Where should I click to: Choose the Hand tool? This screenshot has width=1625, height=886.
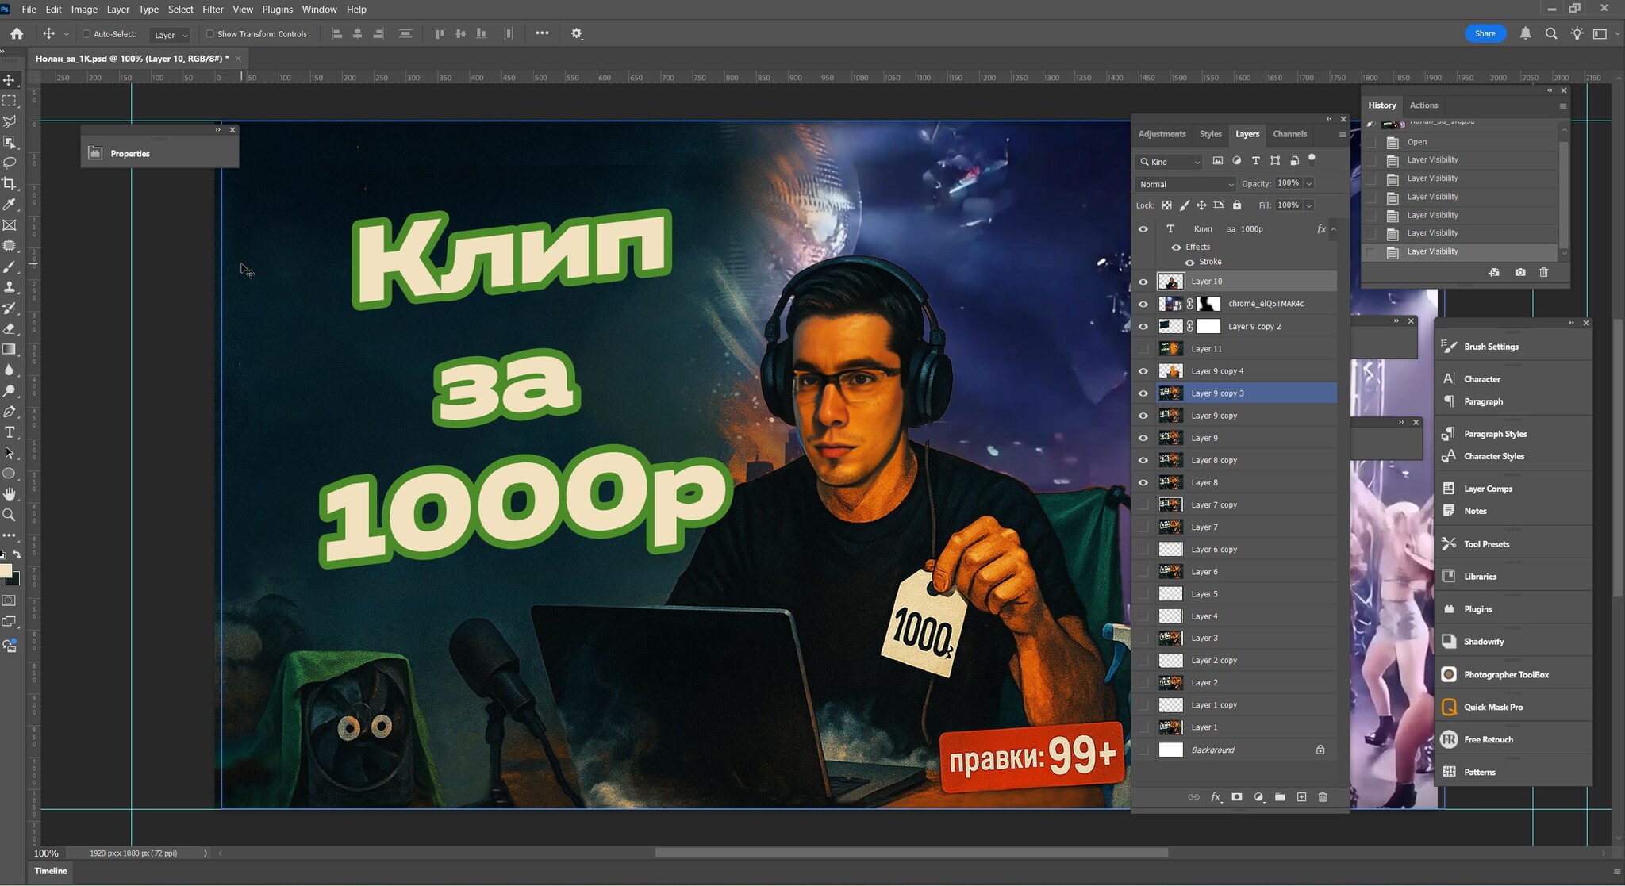tap(10, 494)
